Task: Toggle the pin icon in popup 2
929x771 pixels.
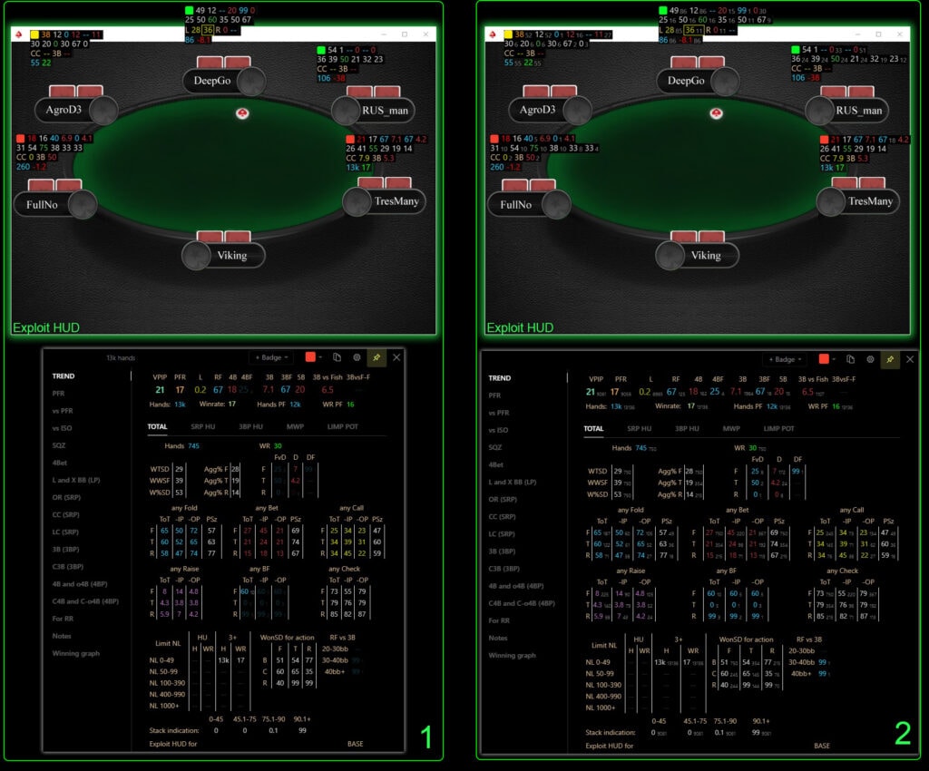Action: [x=890, y=359]
